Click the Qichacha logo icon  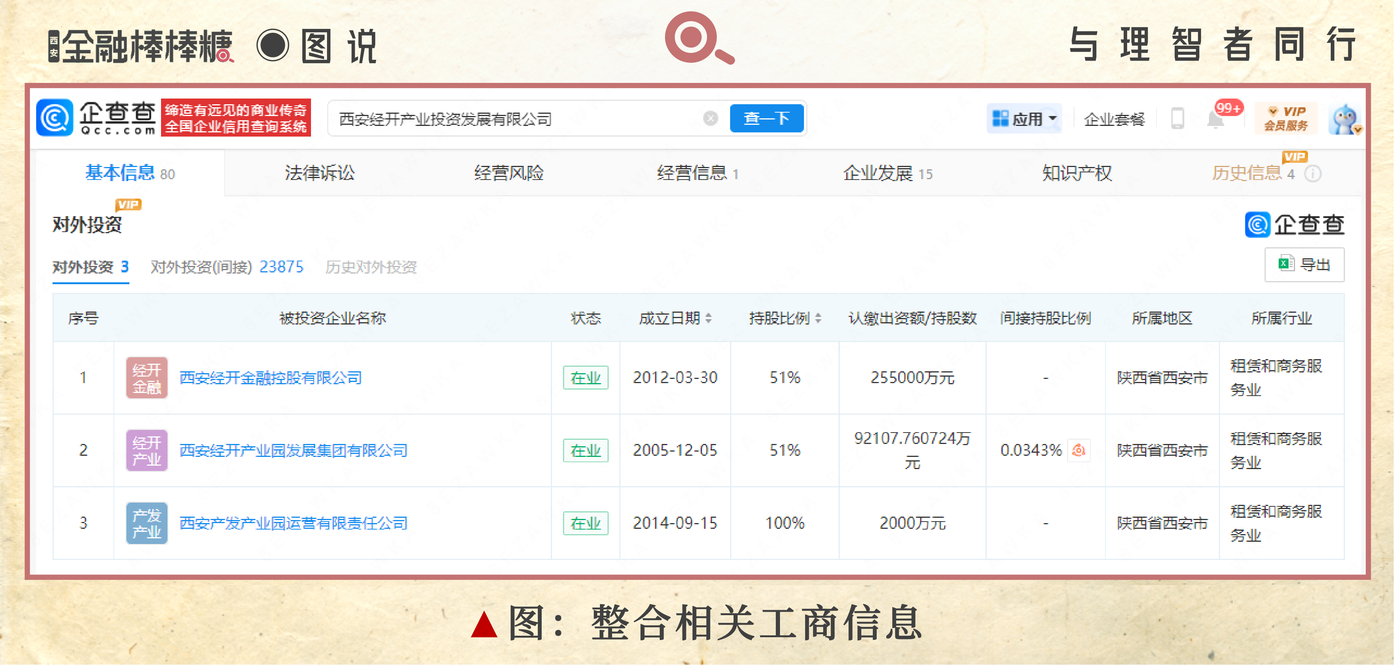[x=55, y=118]
